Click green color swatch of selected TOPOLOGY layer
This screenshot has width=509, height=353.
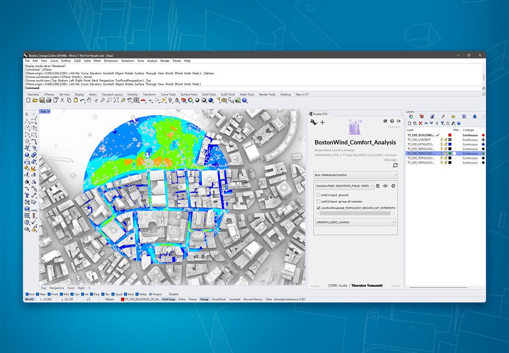(450, 154)
